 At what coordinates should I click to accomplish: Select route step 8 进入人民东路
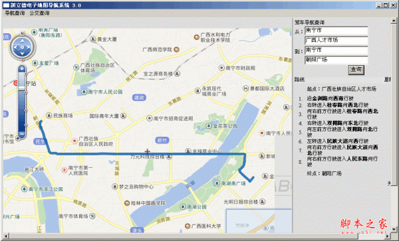[342, 161]
